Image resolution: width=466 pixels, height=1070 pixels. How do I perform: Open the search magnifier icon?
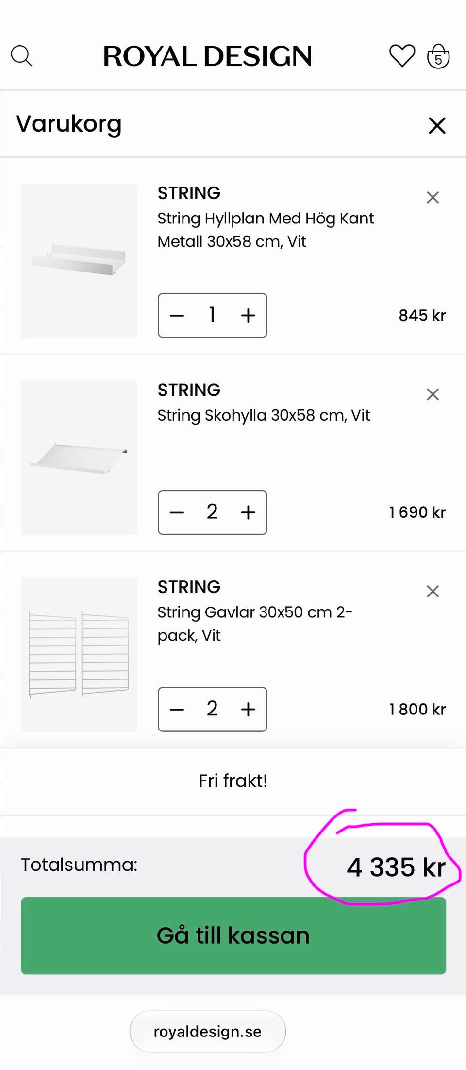(x=21, y=56)
